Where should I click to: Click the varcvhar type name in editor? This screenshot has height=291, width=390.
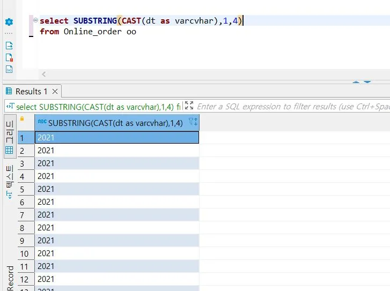(x=194, y=21)
